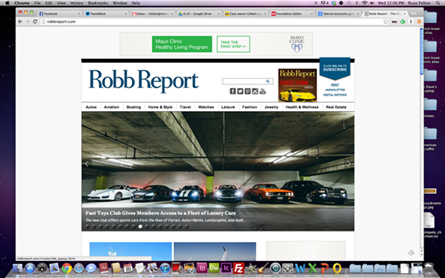Launch Microsoft Excel from the dock
445x278 pixels.
pyautogui.click(x=312, y=268)
